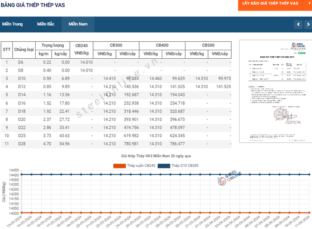The height and width of the screenshot is (229, 312).
Task: Click the dark blue CB300 legend color box
Action: [x=164, y=166]
